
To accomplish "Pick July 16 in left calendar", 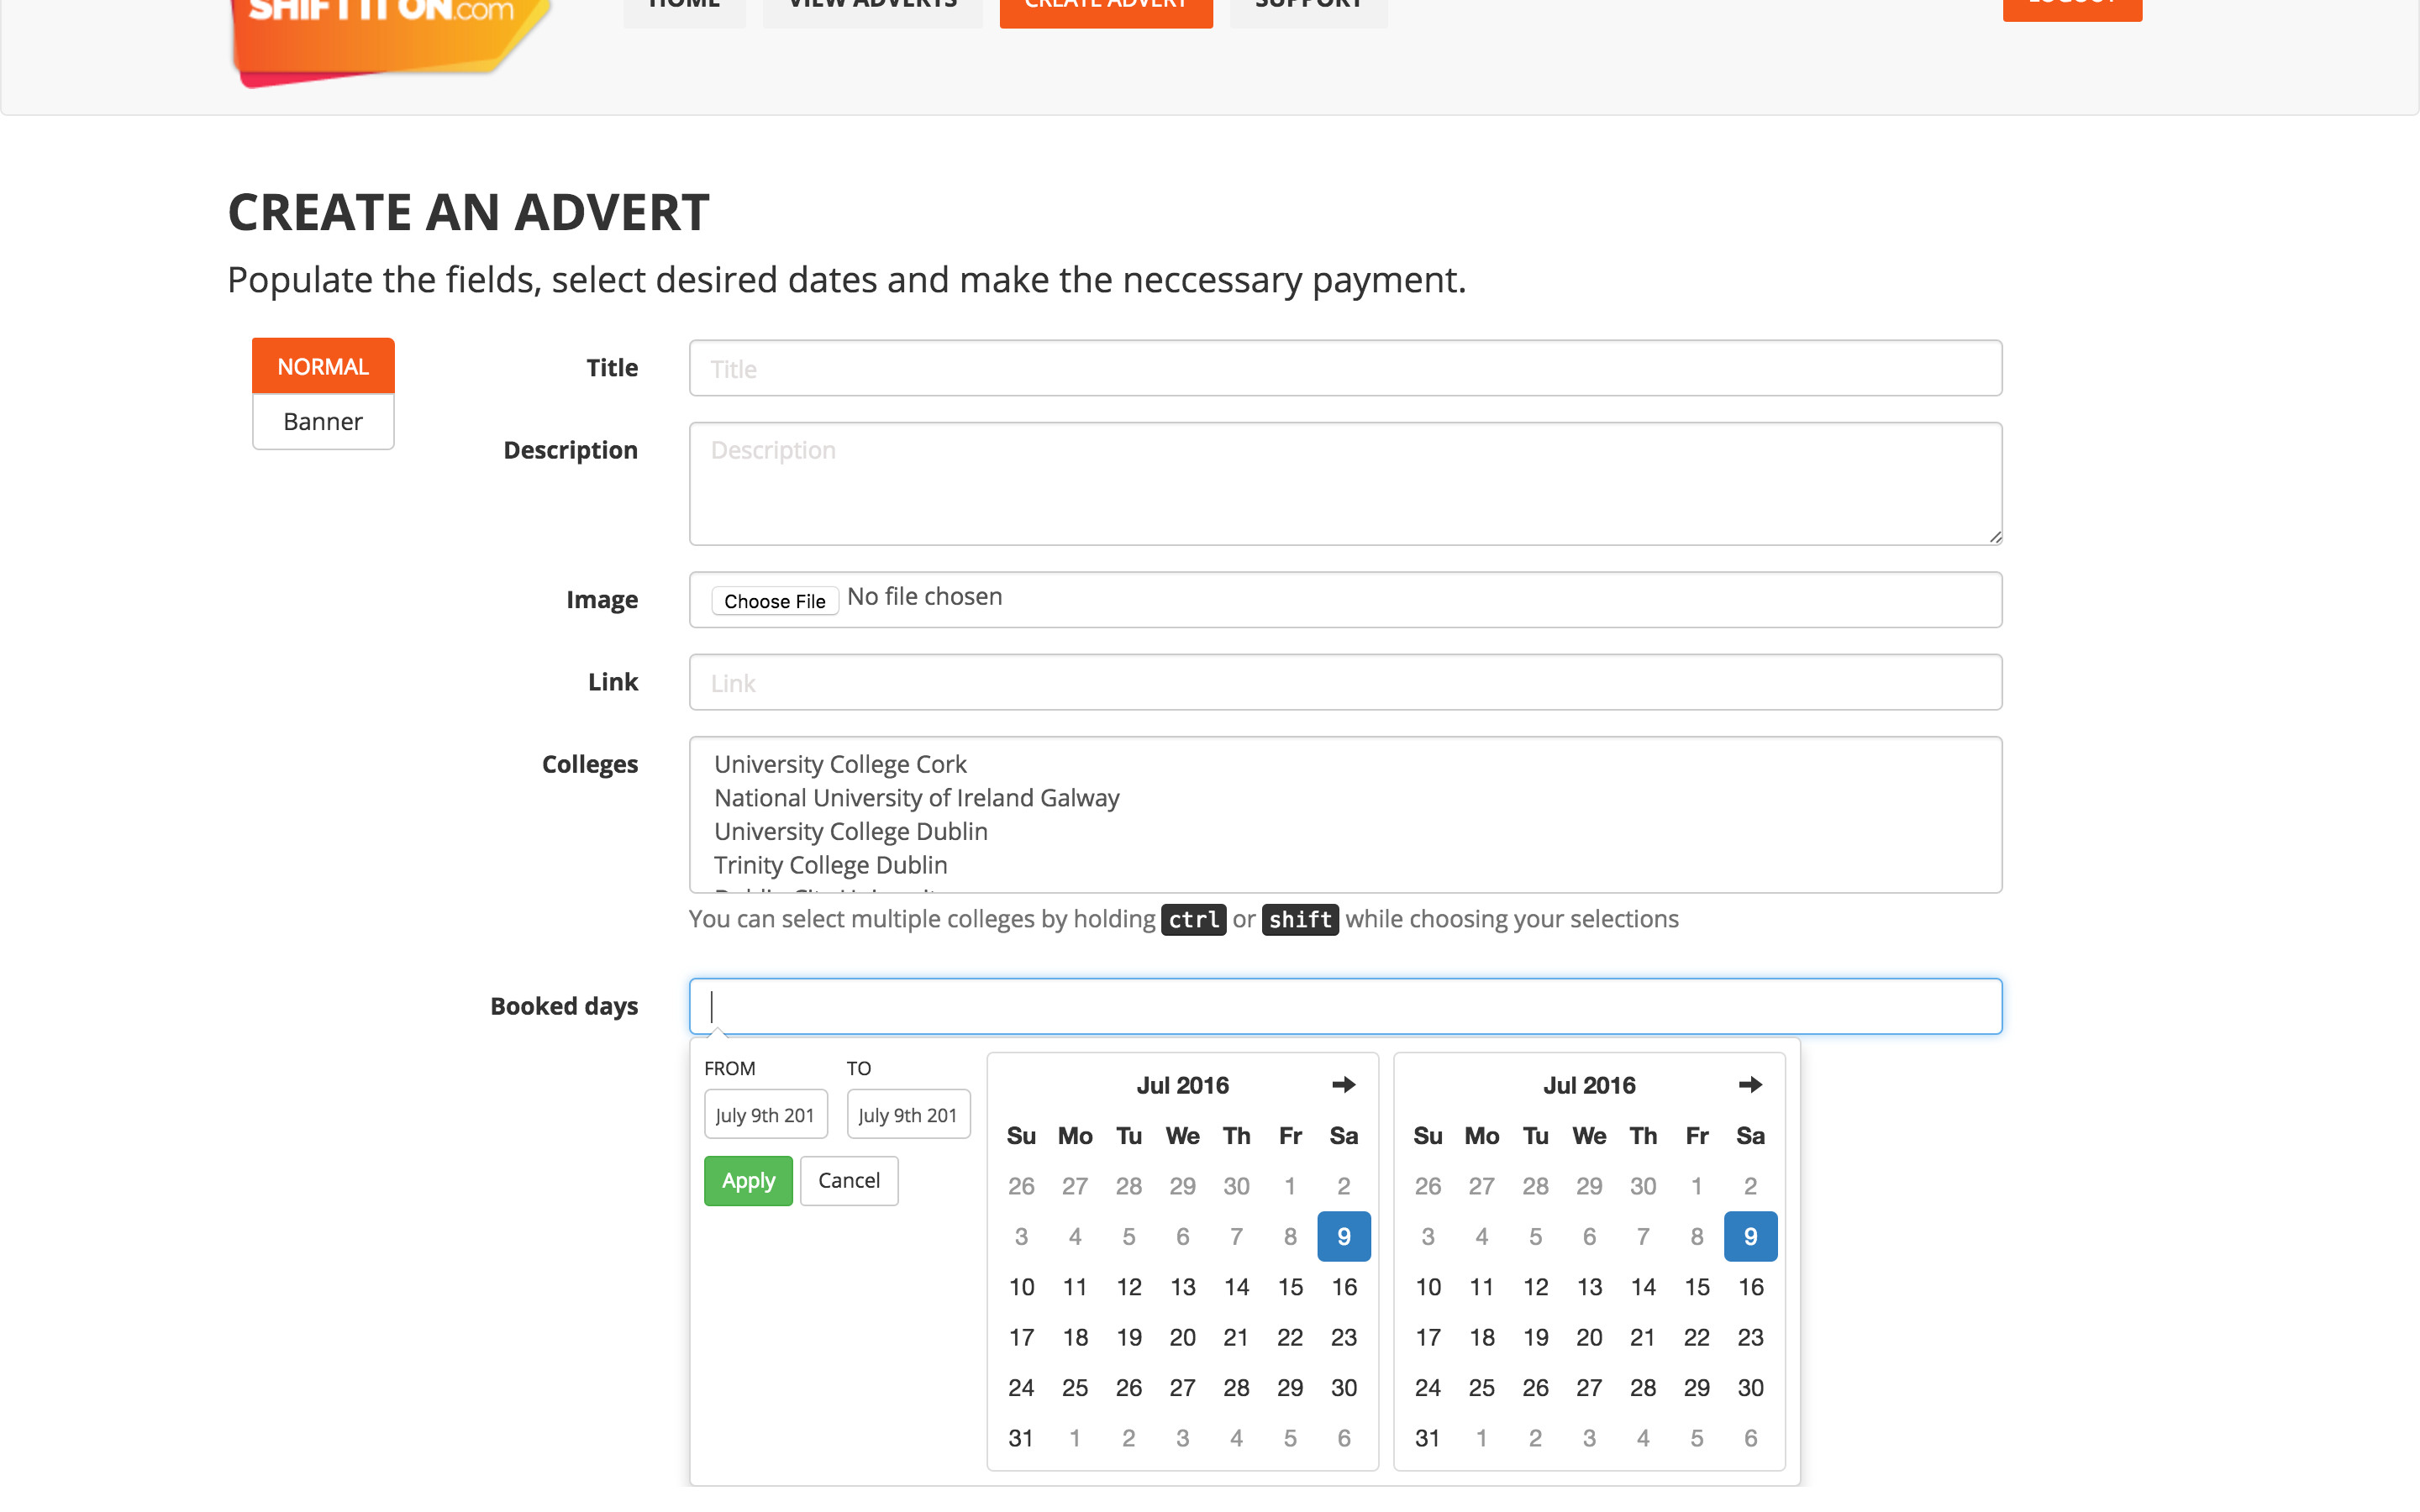I will tap(1343, 1287).
